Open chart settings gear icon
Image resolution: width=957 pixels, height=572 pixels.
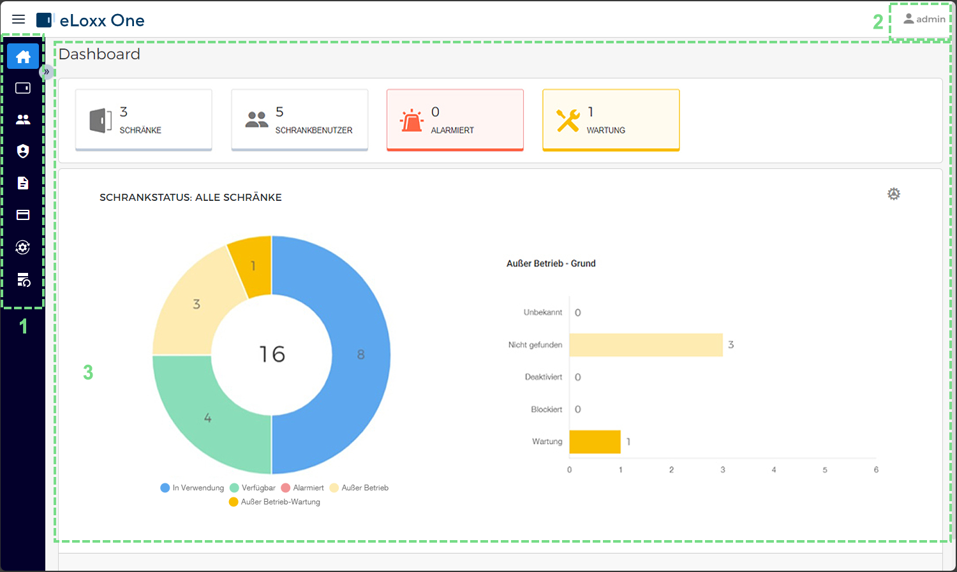[894, 194]
